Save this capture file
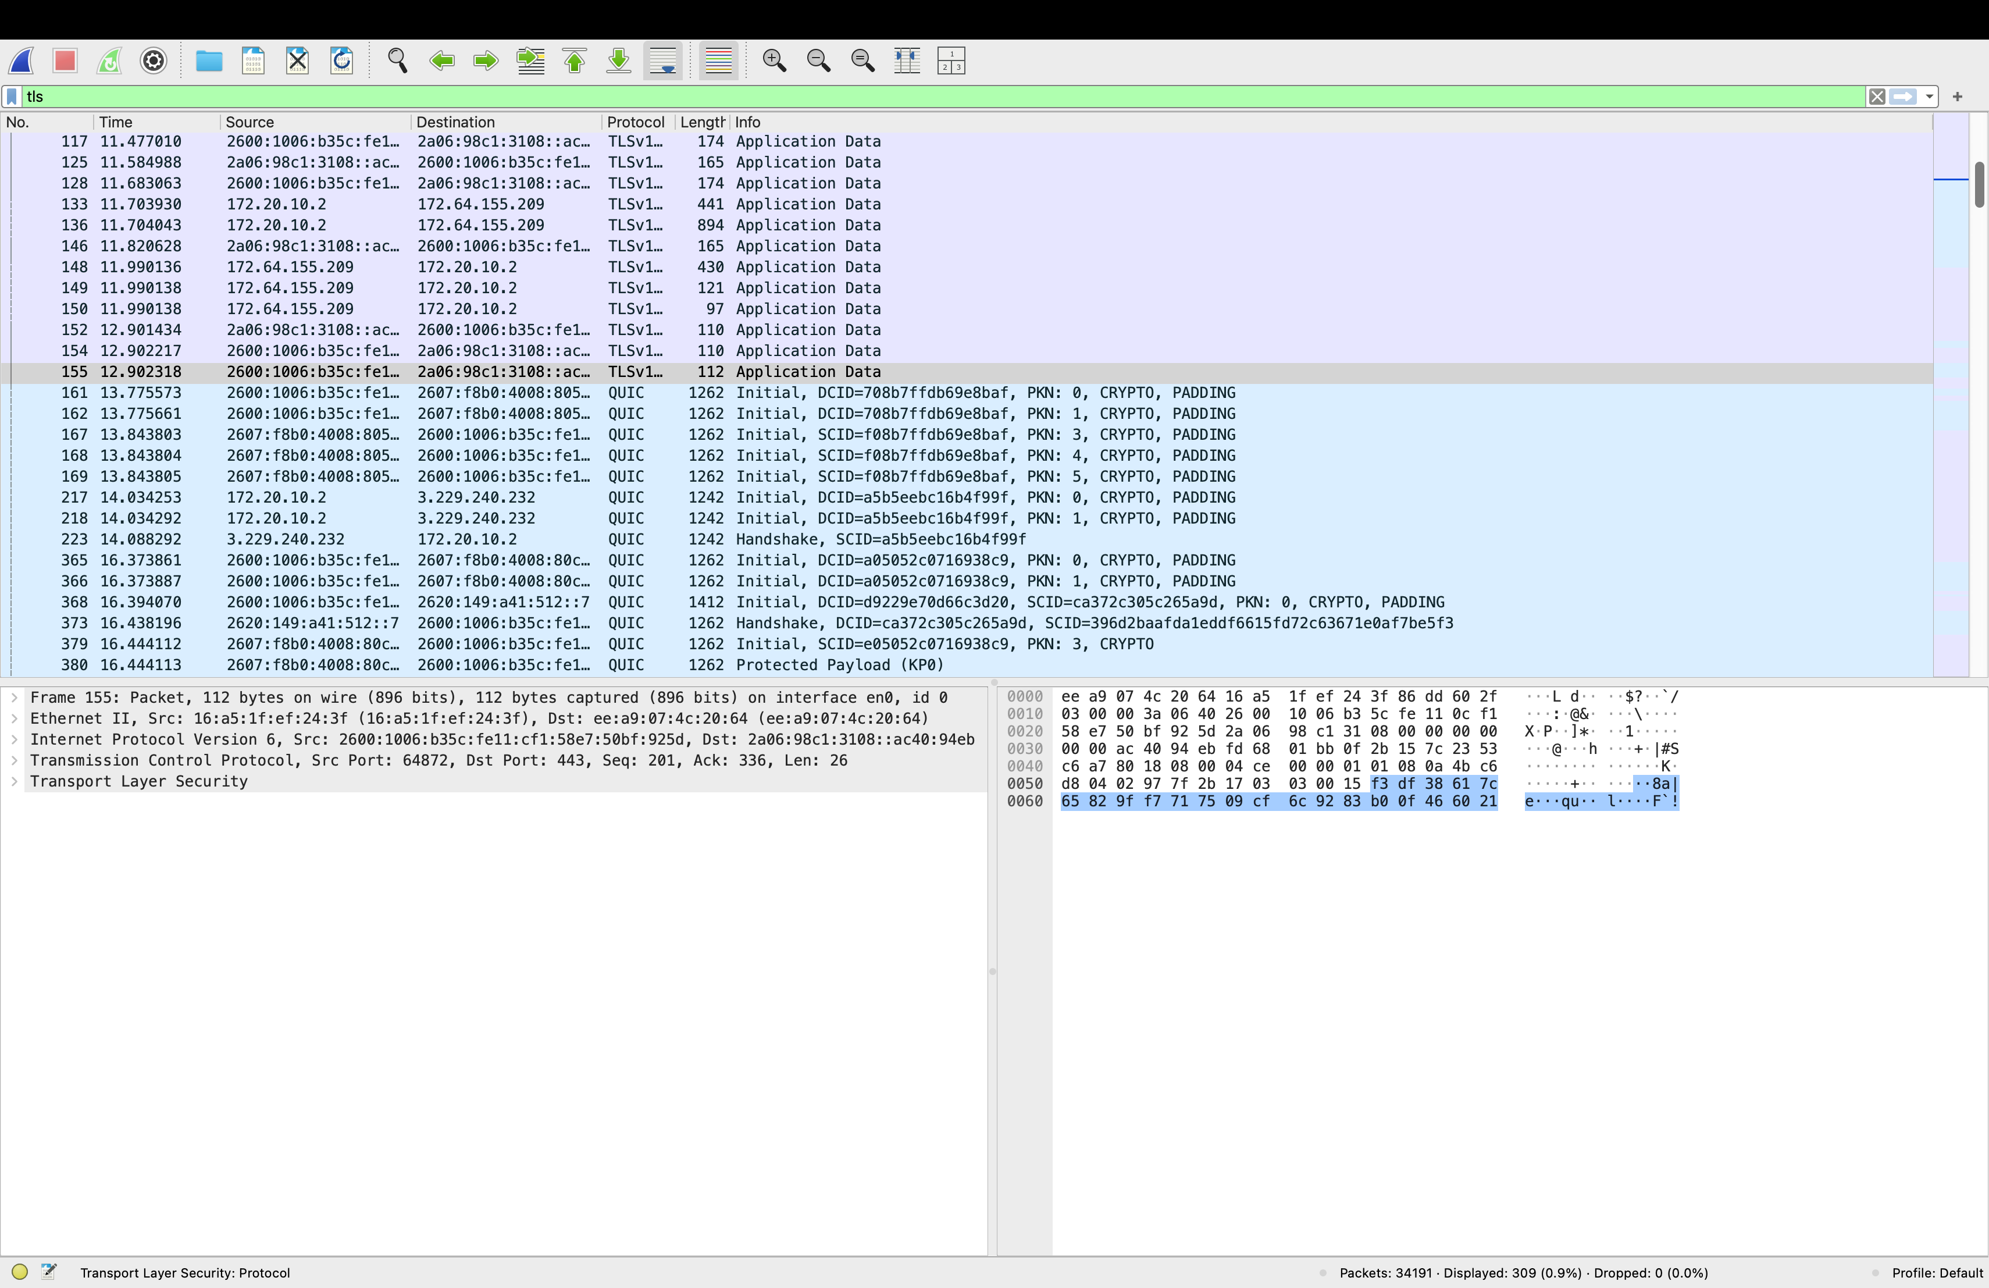The image size is (1989, 1288). [253, 61]
